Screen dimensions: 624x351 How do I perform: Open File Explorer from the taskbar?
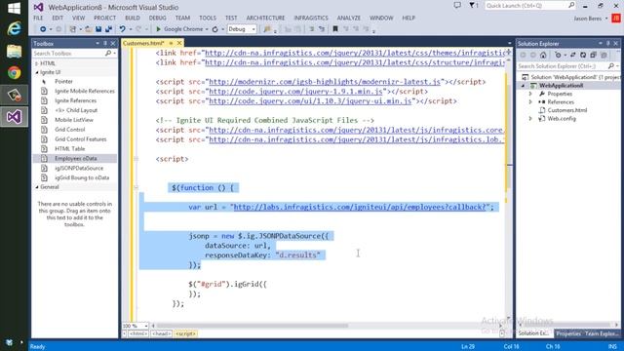[x=14, y=52]
